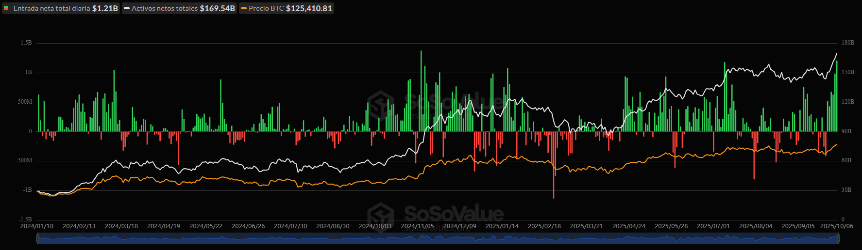The image size is (862, 250).
Task: Click the white line icon for total net assets
Action: (x=127, y=8)
